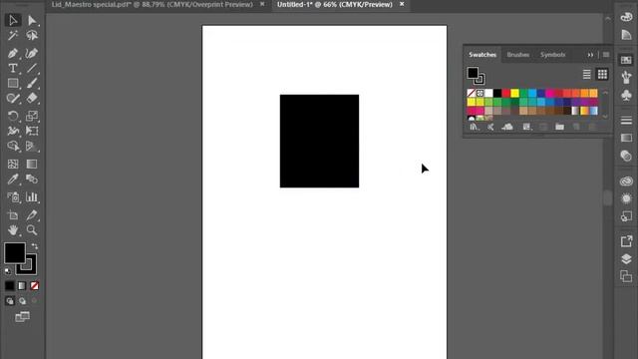The width and height of the screenshot is (638, 359).
Task: Switch Swatches panel to thumbnail view
Action: pos(602,74)
